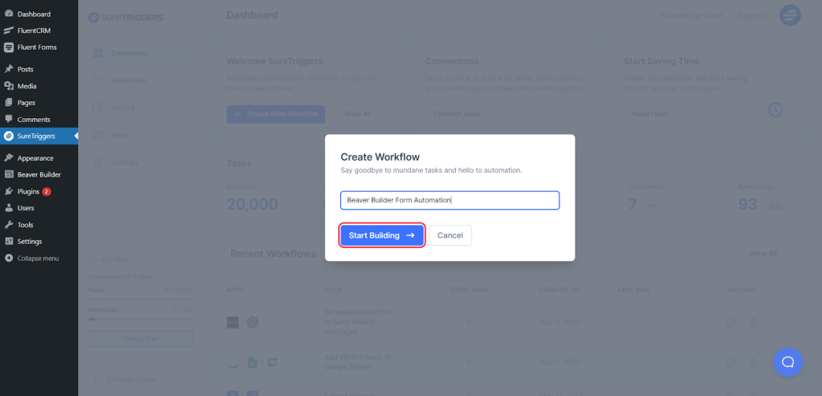
Task: Open the Appearance menu item
Action: pos(35,158)
